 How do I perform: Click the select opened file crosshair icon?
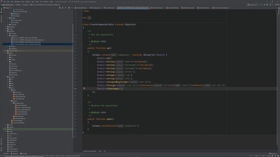(60, 8)
